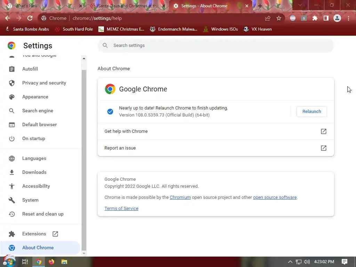Open Default browser settings

(x=40, y=124)
